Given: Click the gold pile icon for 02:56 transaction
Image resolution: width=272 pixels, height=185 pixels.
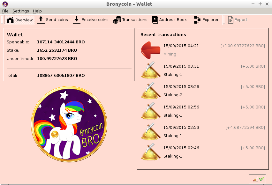Looking at the screenshot, I should [151, 111].
